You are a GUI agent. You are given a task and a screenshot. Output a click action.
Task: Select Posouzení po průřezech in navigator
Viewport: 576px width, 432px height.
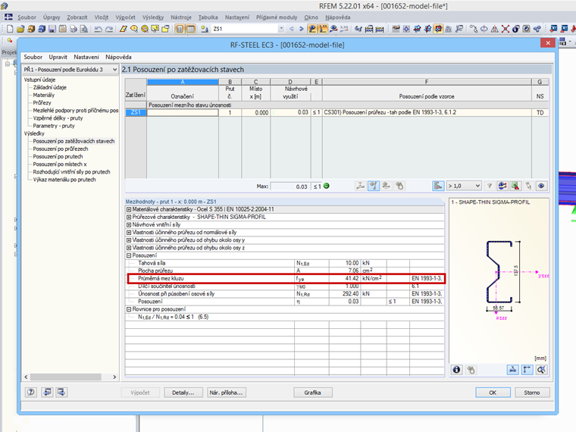tap(61, 149)
